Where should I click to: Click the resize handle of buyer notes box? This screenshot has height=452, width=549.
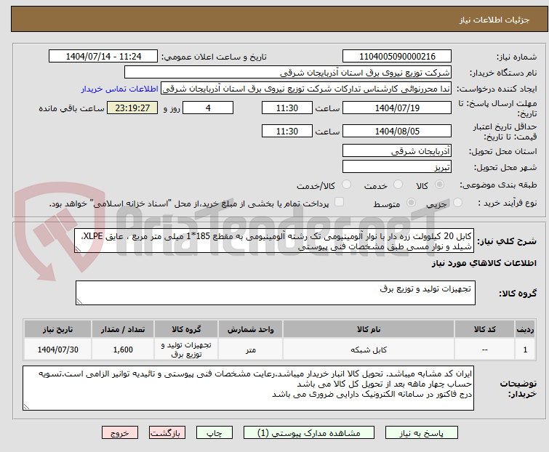pos(26,406)
